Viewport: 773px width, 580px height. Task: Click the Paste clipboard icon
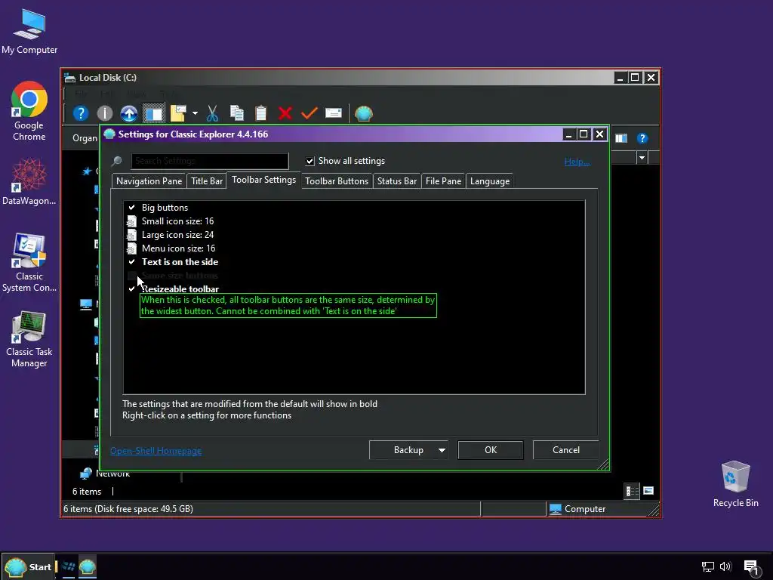[x=260, y=113]
